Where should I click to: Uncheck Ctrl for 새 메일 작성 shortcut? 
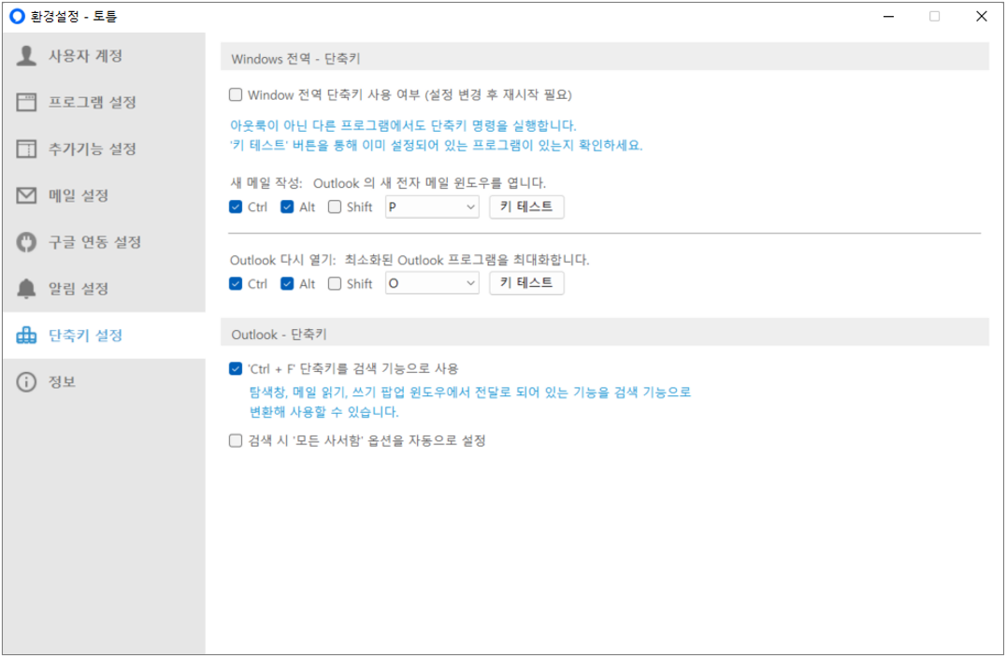236,207
